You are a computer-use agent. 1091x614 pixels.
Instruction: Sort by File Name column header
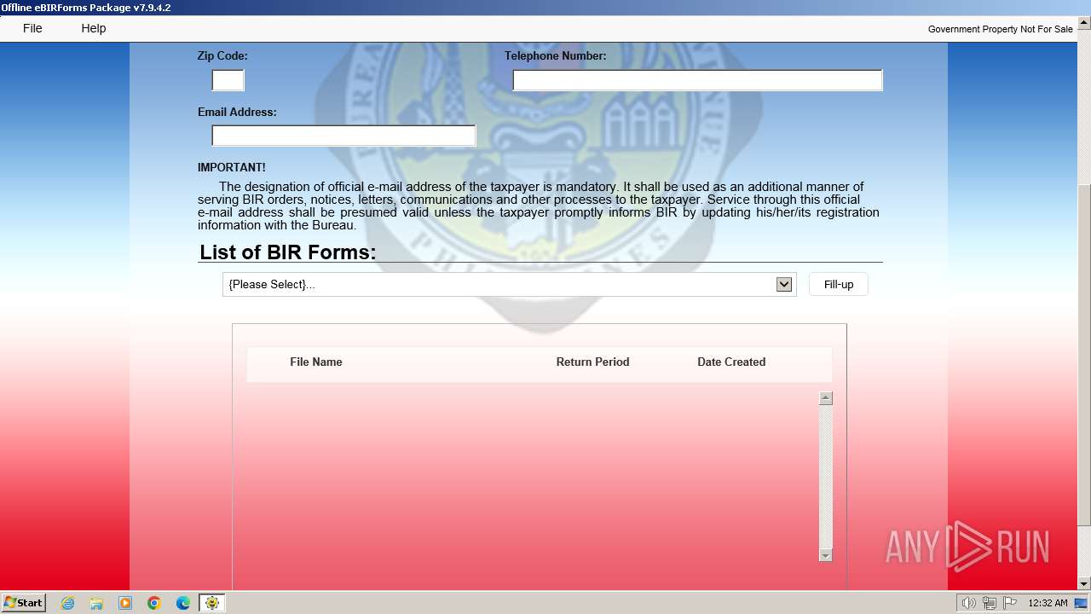point(316,362)
